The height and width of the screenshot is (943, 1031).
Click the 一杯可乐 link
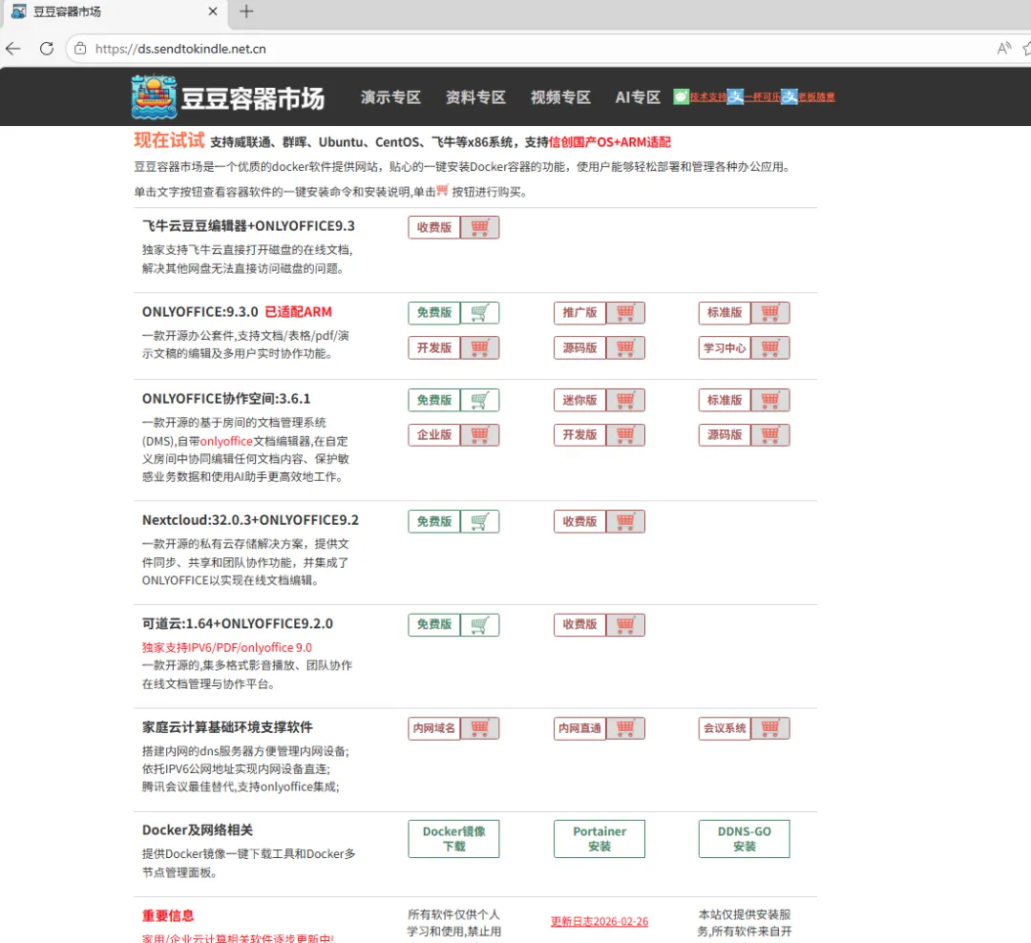763,96
